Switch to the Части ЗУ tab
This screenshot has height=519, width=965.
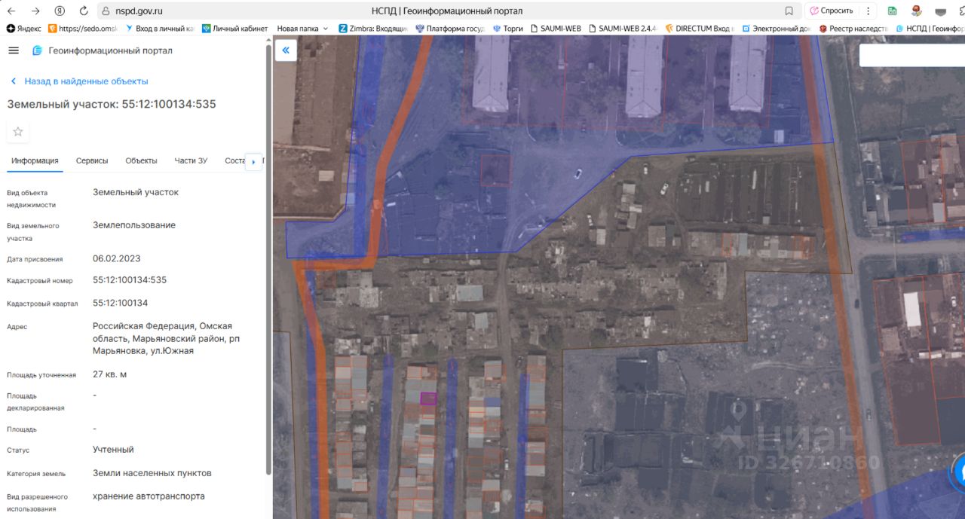[x=191, y=161]
